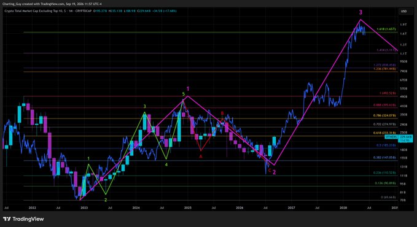Select the 0.136 (90.89B) Fibonacci label
Screen dimensions: 417x227
click(x=385, y=183)
